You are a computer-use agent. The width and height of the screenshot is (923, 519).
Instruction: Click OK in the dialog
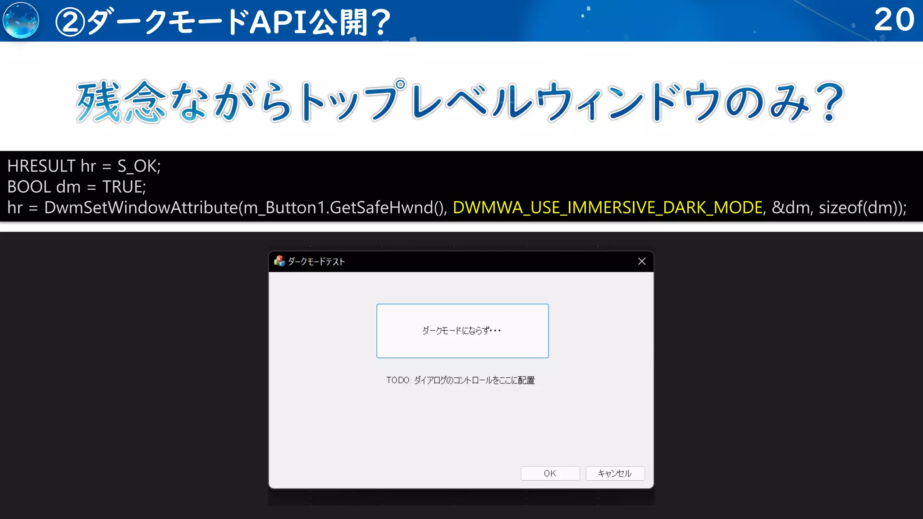[x=550, y=473]
